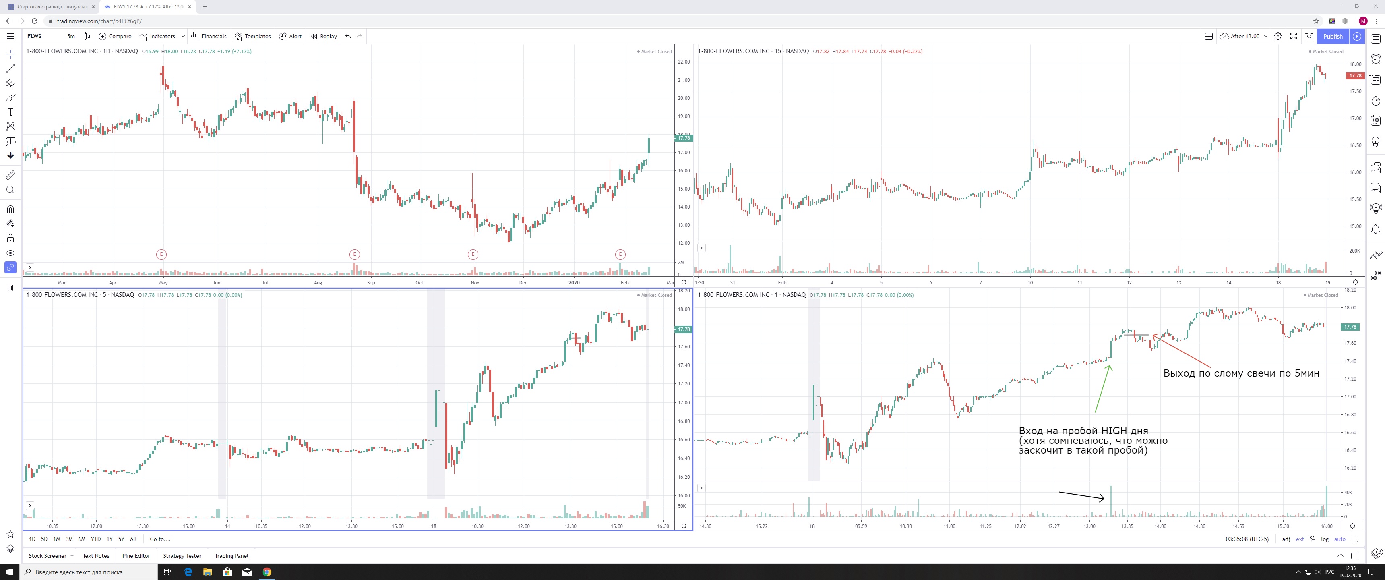Take a chart snapshot with camera icon

pos(1309,36)
